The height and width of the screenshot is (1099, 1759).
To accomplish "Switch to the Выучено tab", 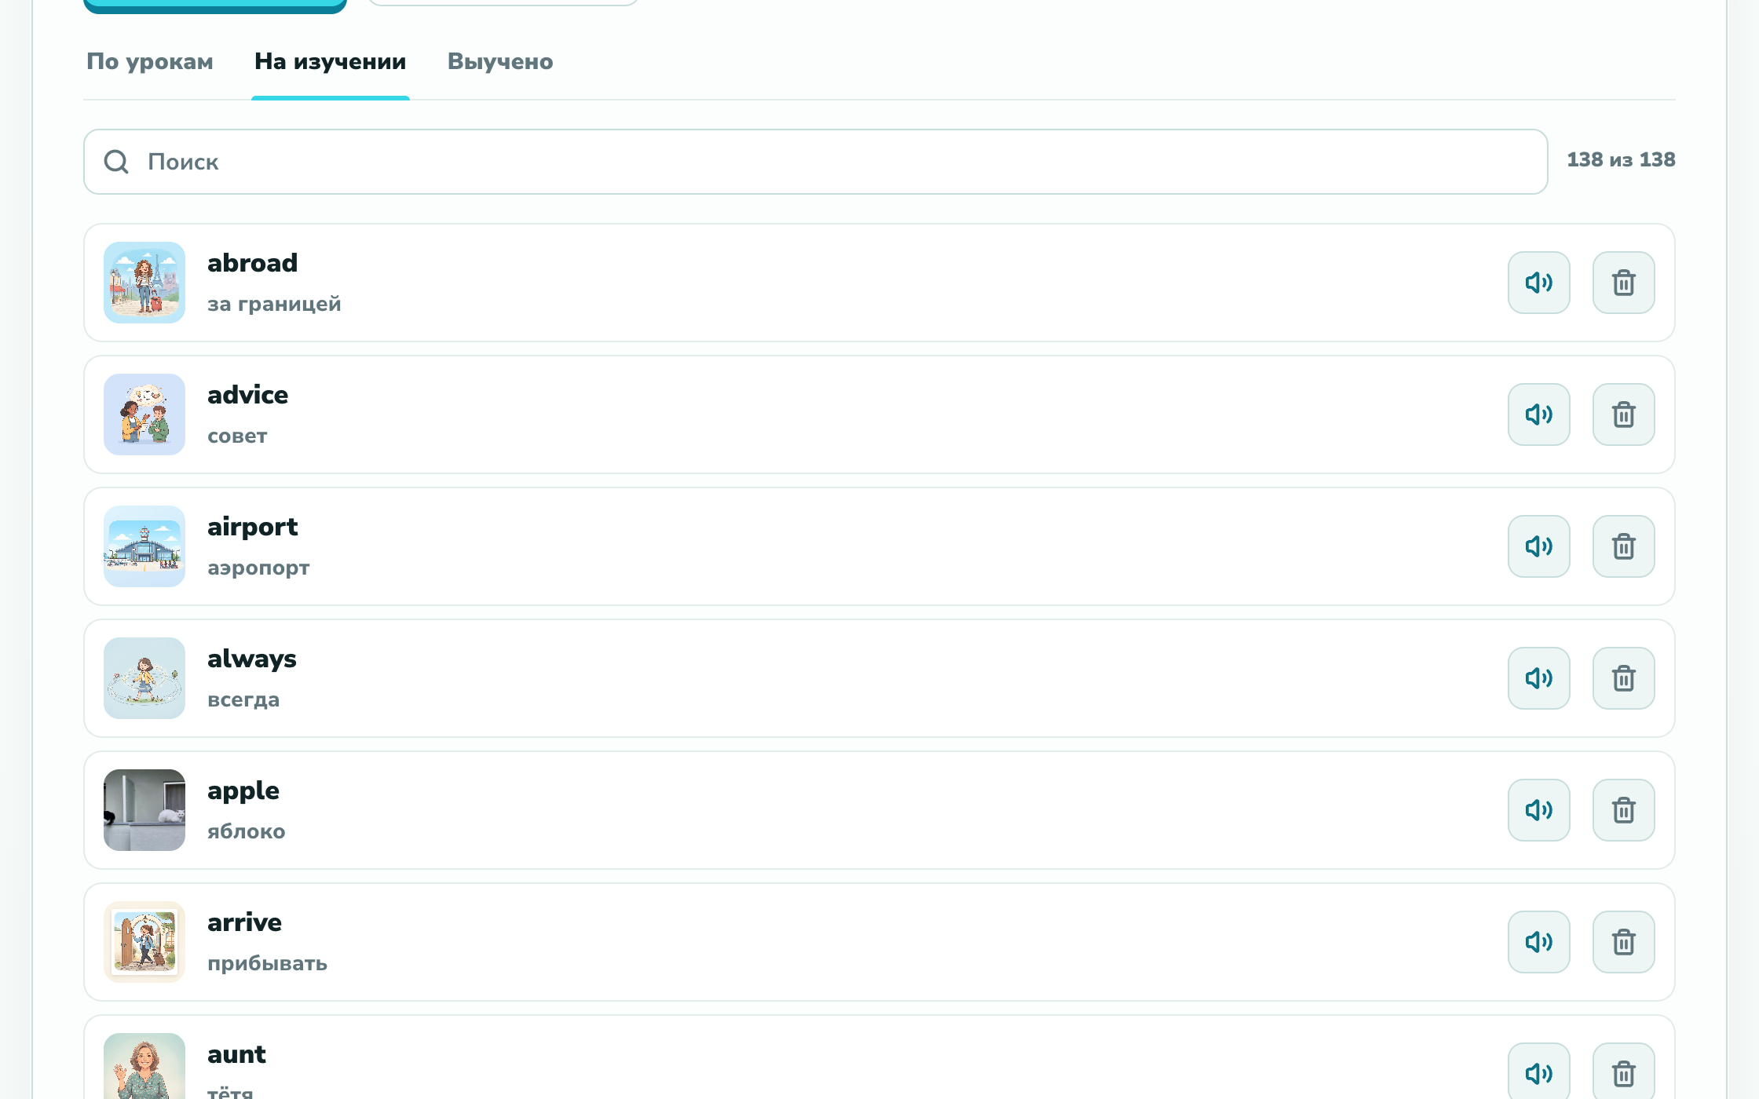I will 500,61.
